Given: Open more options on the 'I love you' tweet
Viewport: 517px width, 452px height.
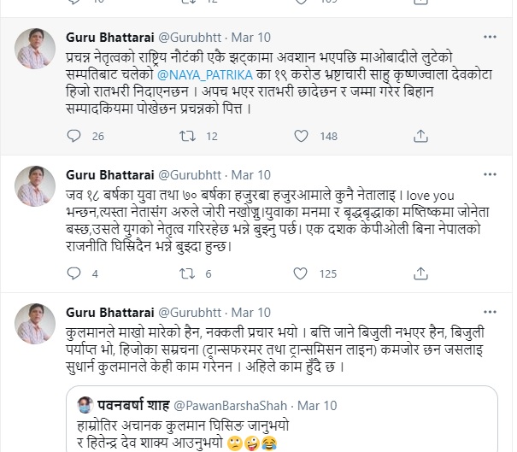Looking at the screenshot, I should tap(490, 175).
